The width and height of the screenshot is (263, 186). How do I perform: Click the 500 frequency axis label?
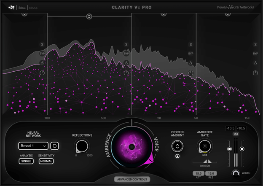click(x=104, y=118)
